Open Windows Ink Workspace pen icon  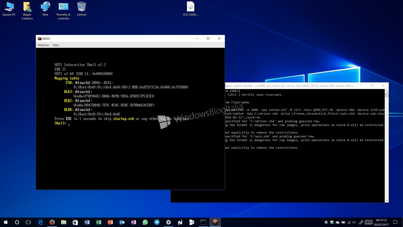pos(361,222)
